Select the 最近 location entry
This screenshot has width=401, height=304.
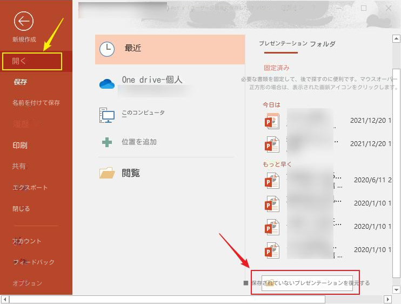(170, 49)
